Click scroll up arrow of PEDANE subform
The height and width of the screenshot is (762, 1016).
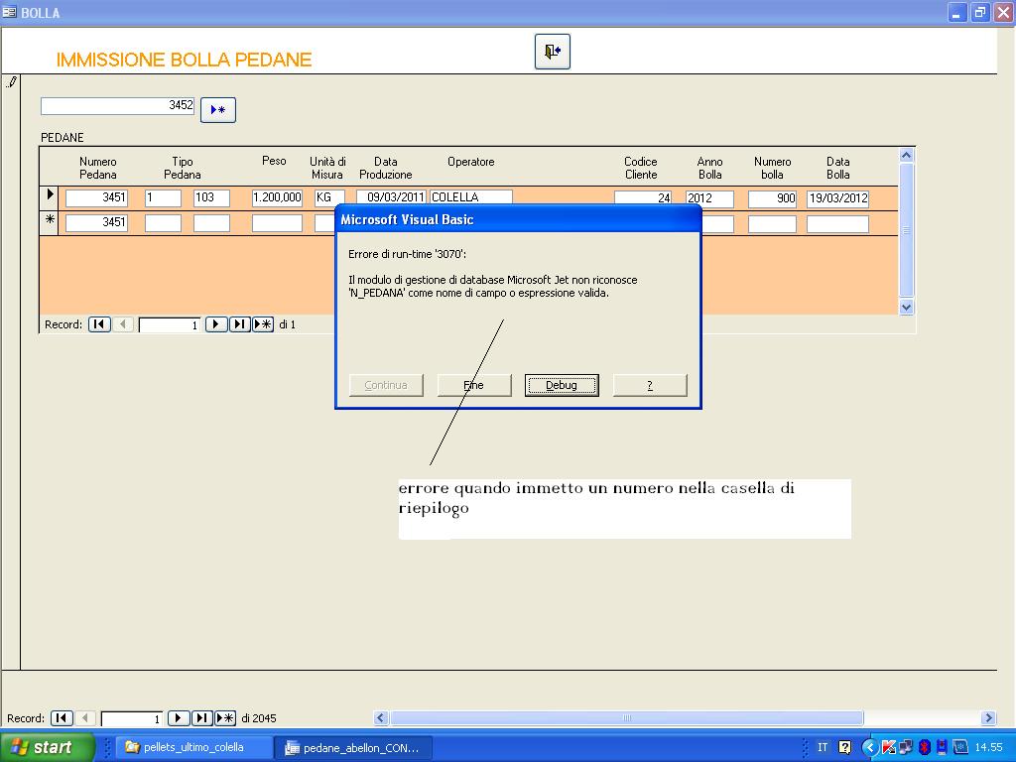pos(907,156)
